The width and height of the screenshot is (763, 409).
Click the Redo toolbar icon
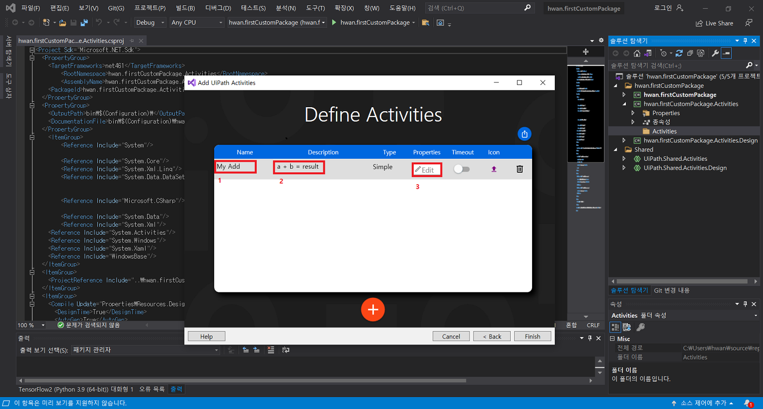116,22
